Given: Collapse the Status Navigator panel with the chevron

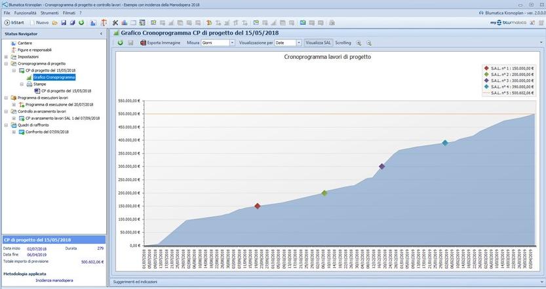Looking at the screenshot, I should coord(101,33).
